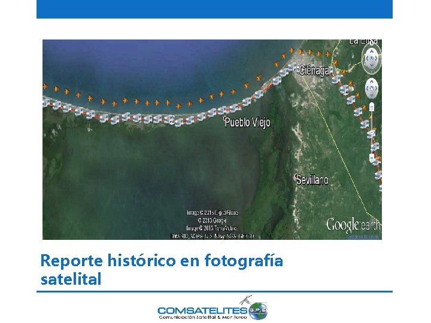Click the north N marker on compass ring

(372, 42)
